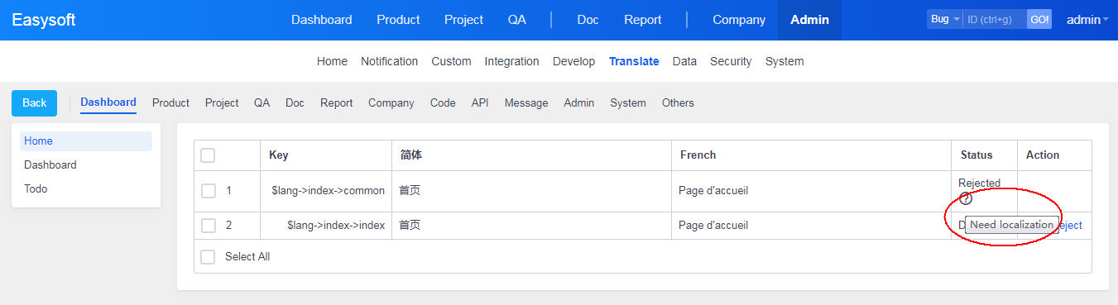Go to Company in top navigation
The image size is (1118, 305).
coord(739,20)
